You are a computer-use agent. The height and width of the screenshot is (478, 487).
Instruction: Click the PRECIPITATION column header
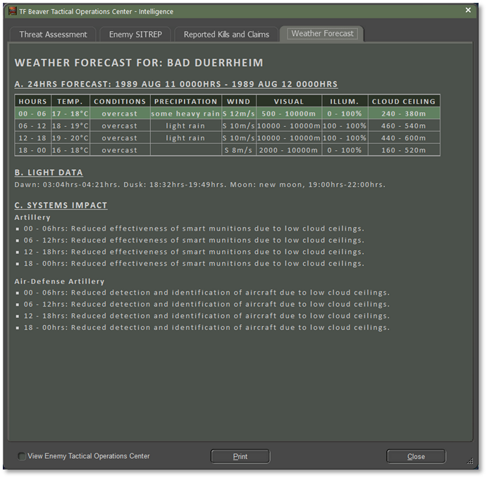pyautogui.click(x=185, y=102)
